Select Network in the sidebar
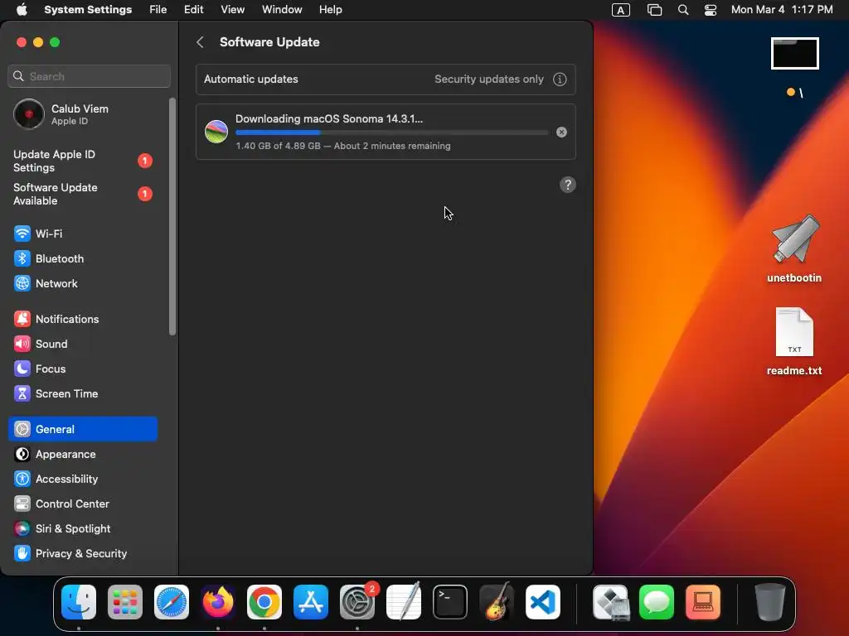 click(x=83, y=283)
